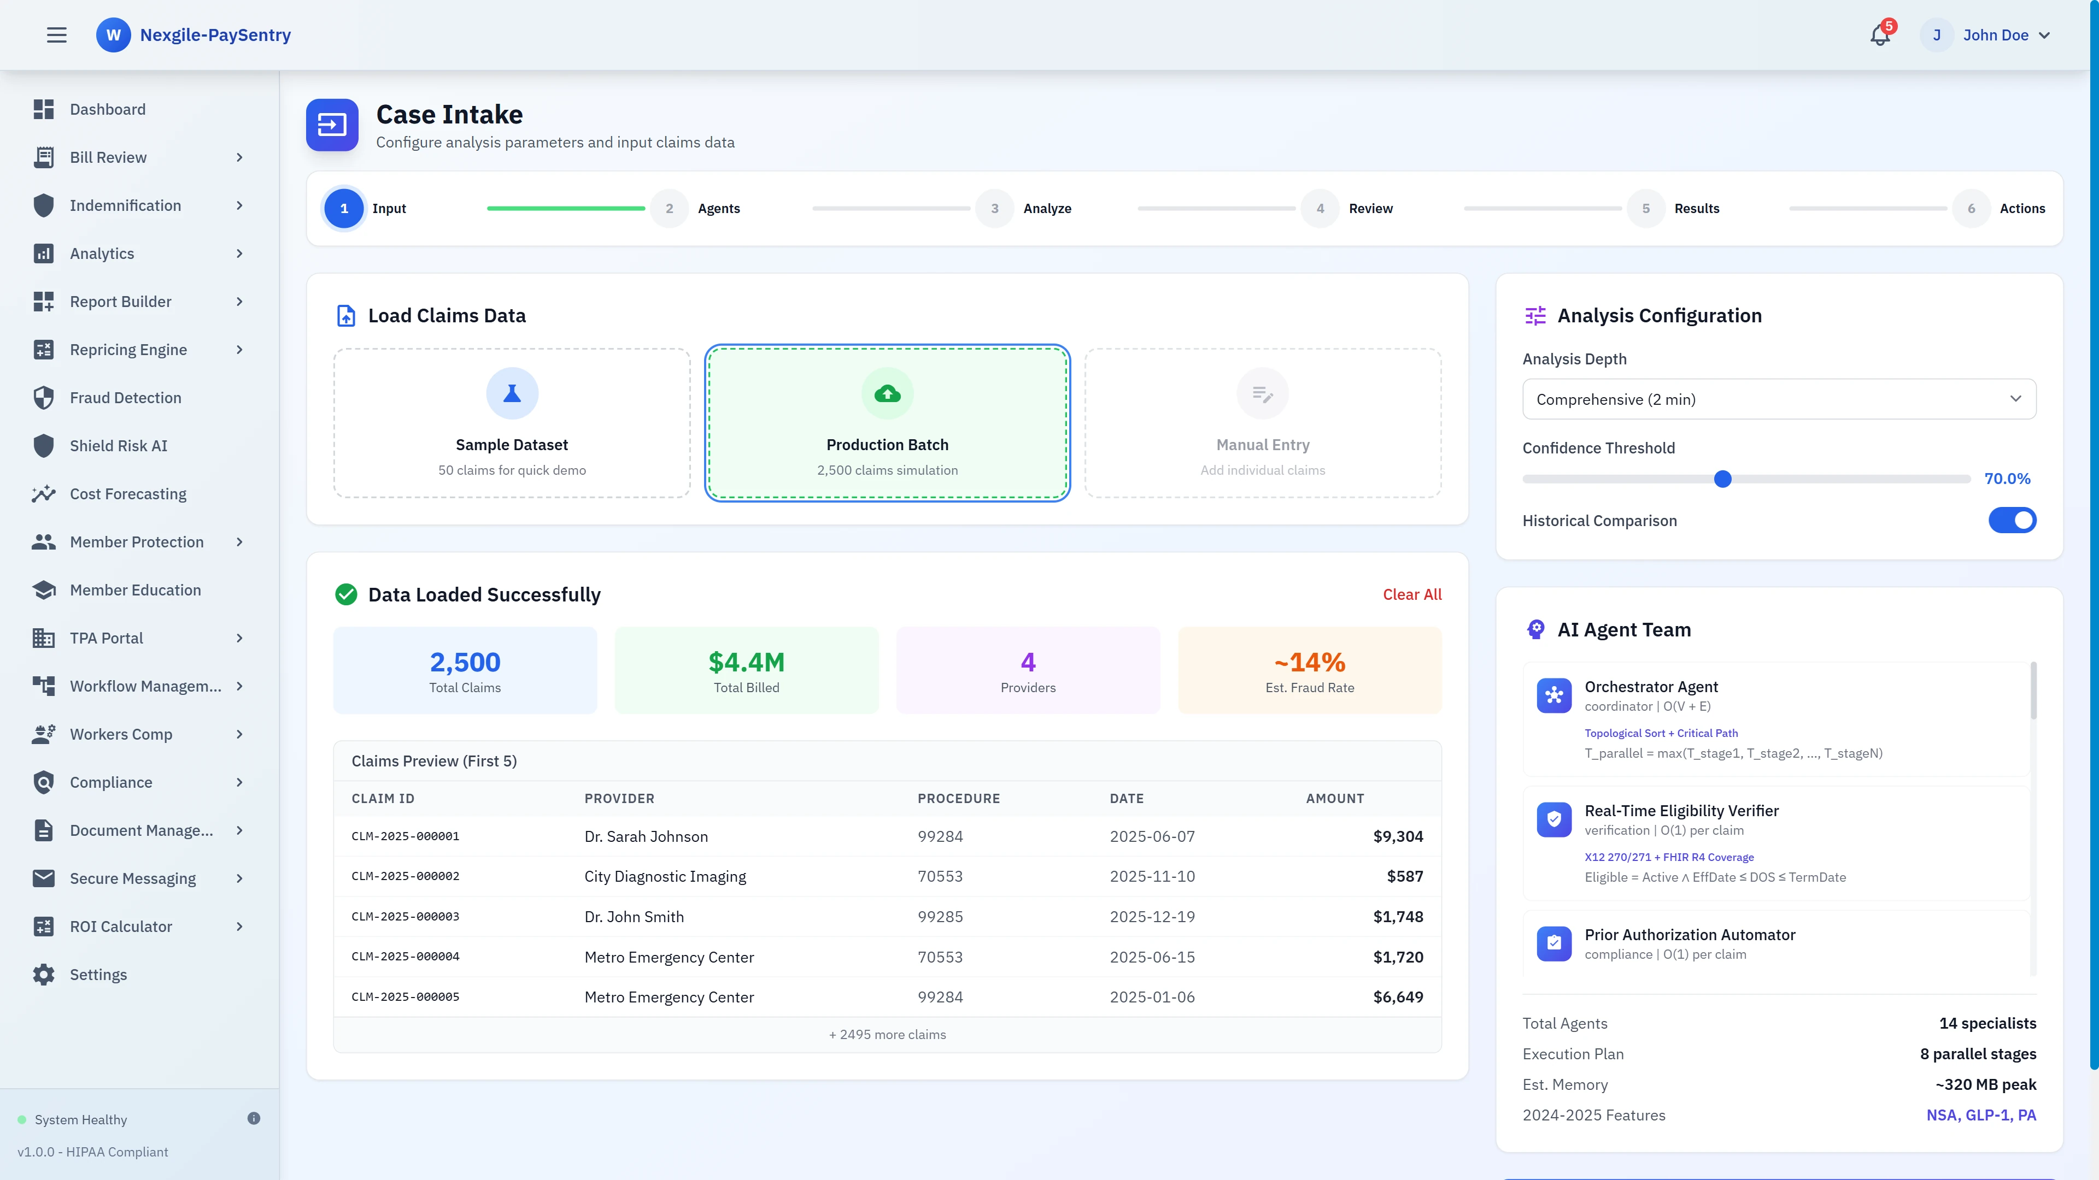Click the notification bell icon
This screenshot has height=1180, width=2099.
coord(1879,35)
